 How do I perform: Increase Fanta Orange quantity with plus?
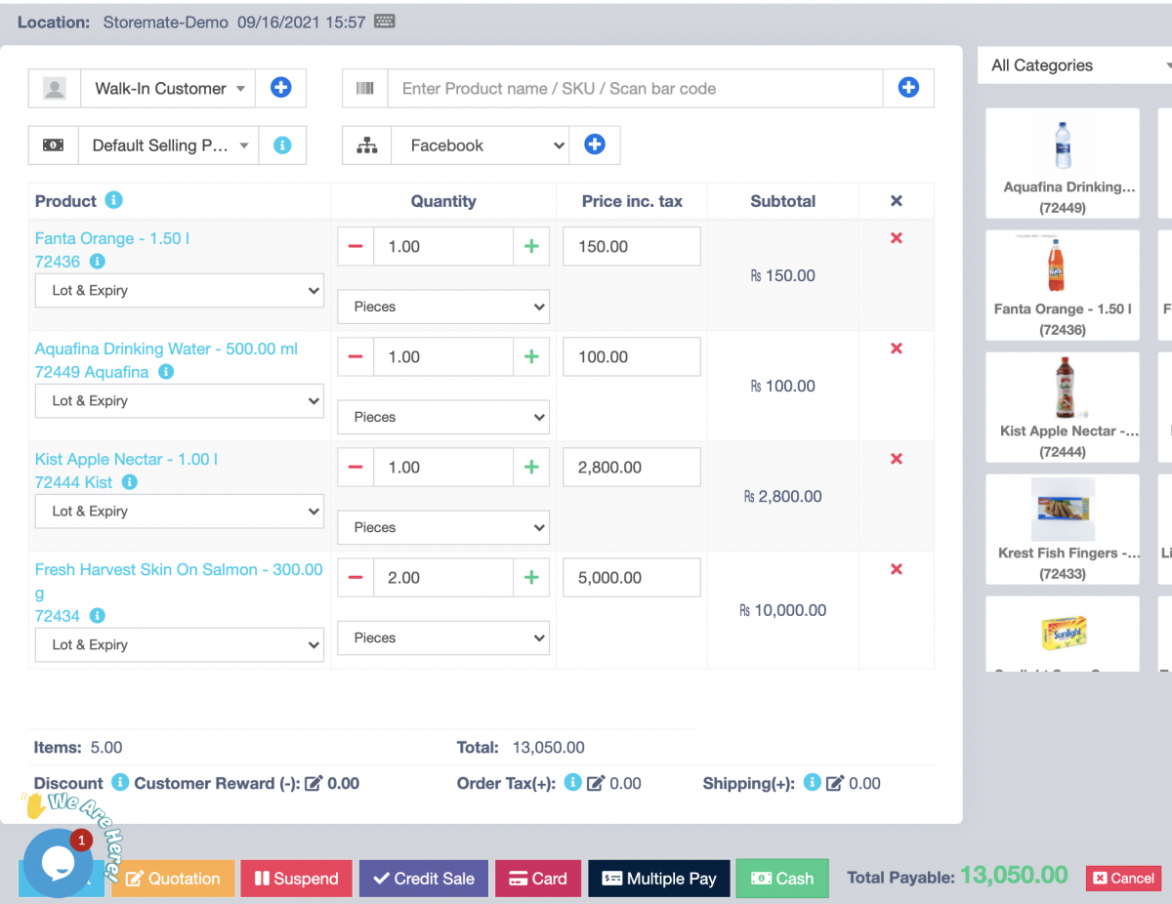pos(531,247)
